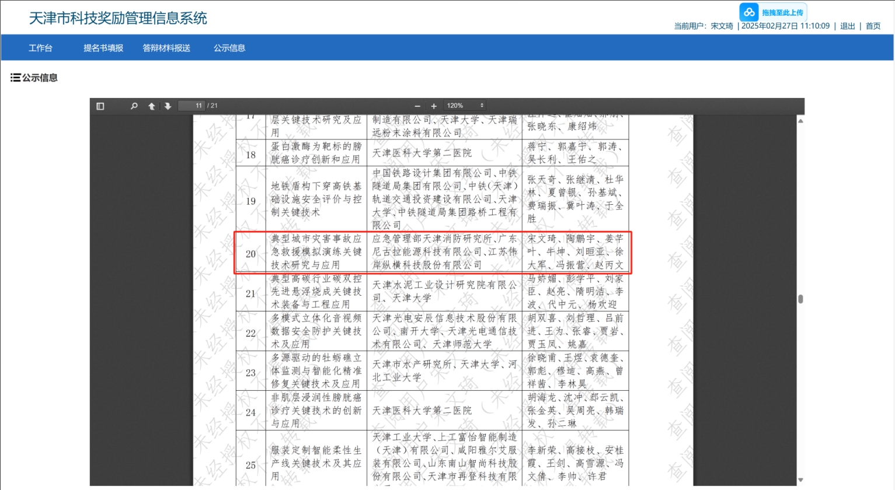Click names cell starting 宋文琦、陶鹏宇

(x=576, y=252)
